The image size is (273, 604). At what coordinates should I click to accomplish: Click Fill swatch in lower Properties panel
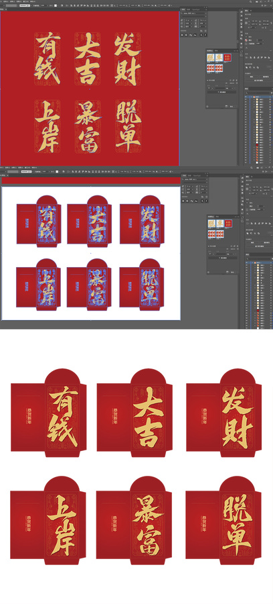pyautogui.click(x=247, y=203)
